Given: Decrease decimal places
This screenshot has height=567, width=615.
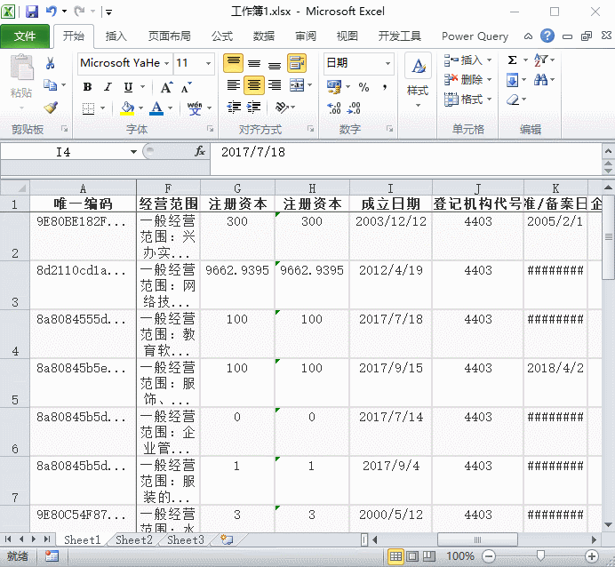Looking at the screenshot, I should pos(354,108).
